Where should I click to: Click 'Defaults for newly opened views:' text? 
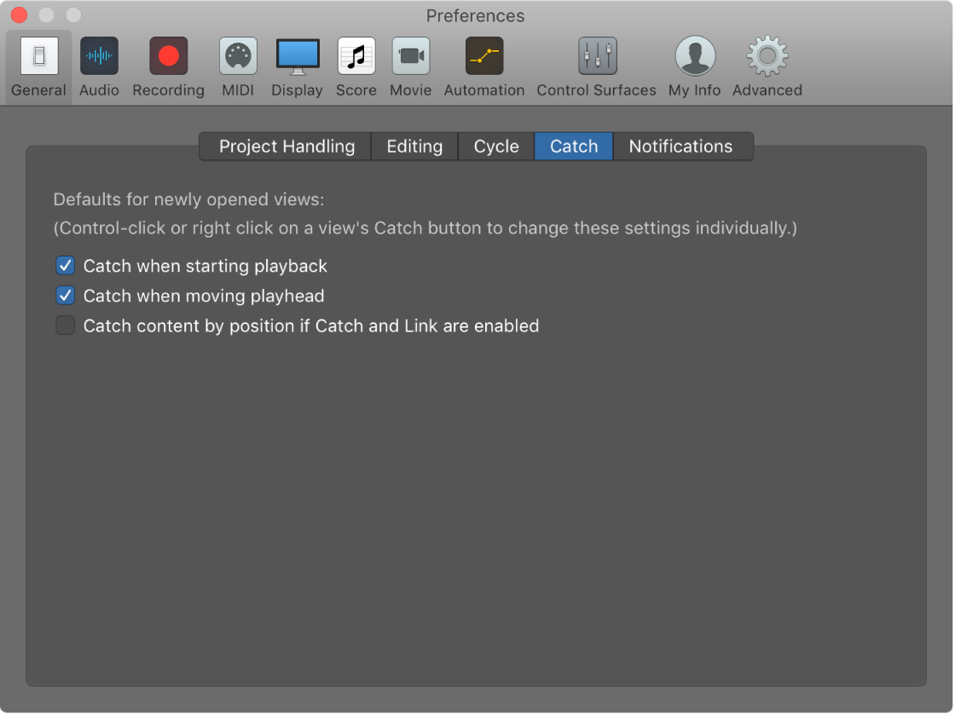(188, 199)
